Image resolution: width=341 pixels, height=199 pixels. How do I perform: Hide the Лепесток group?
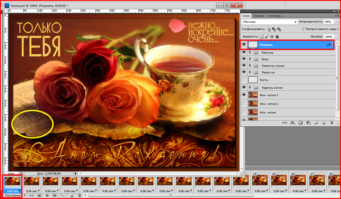pos(244,72)
